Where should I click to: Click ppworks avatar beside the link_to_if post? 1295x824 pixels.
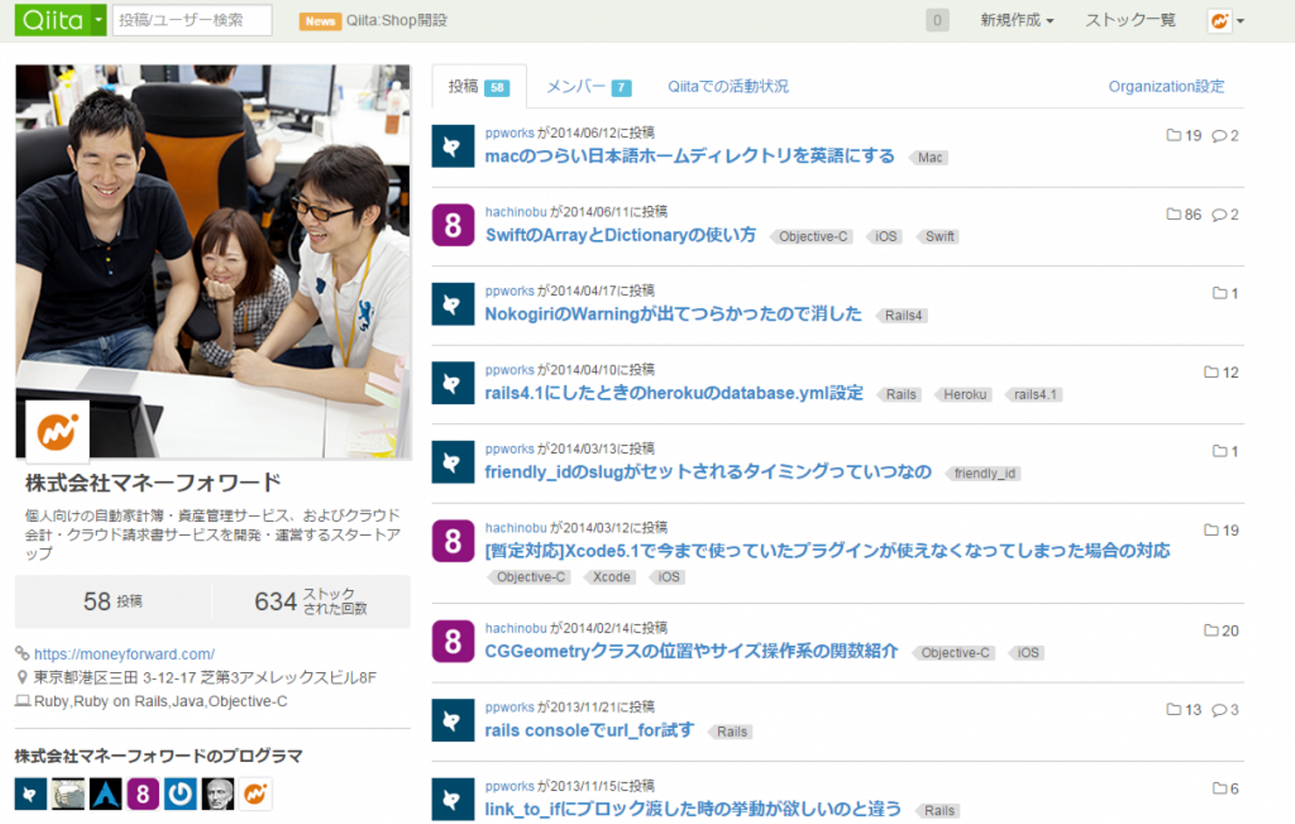pyautogui.click(x=453, y=800)
